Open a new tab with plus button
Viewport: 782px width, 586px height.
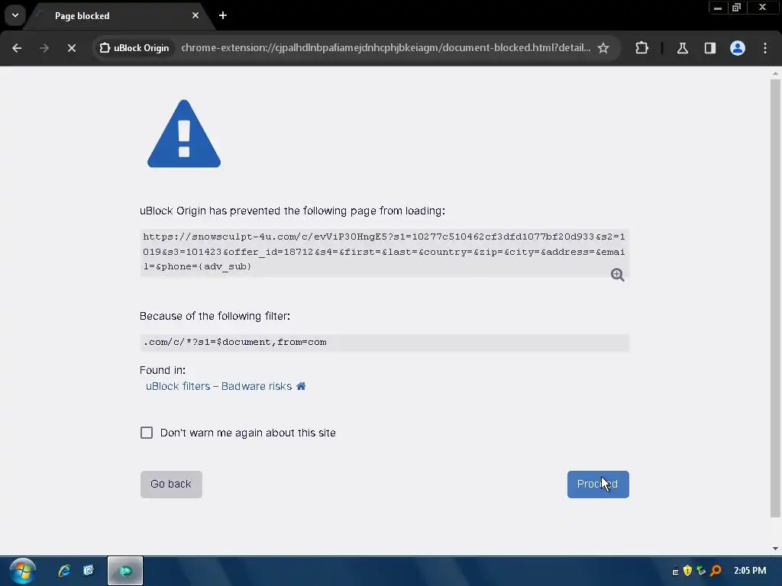pos(223,15)
